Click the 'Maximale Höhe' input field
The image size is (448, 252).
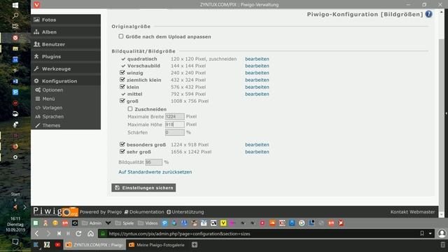pos(175,125)
